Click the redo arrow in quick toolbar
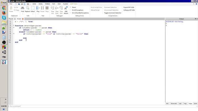The image size is (198, 111). click(22, 4)
